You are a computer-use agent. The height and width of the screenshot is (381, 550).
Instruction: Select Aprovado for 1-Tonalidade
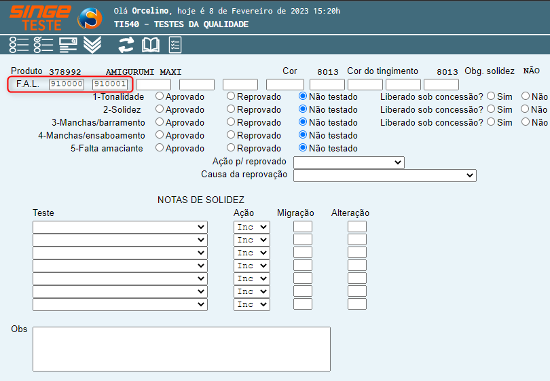pyautogui.click(x=160, y=96)
